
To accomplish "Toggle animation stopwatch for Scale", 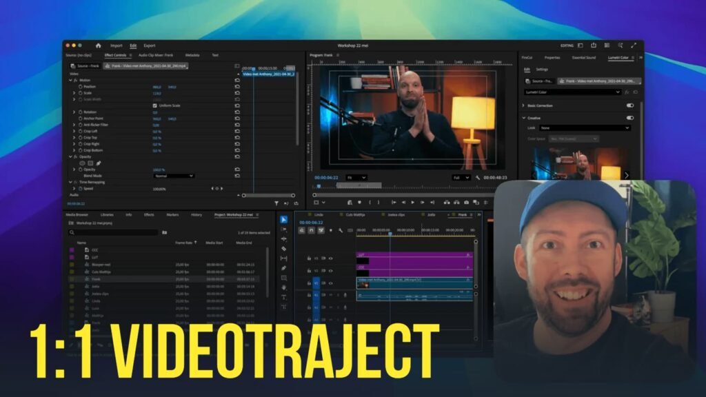I will [x=81, y=93].
